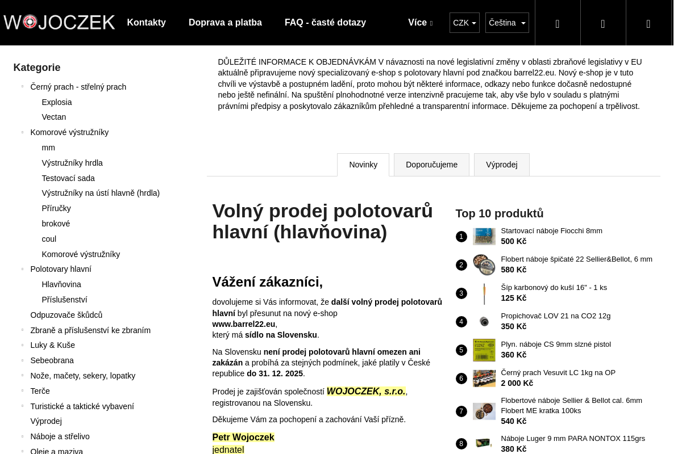Click the WOJOCZEK, s.r.o. highlighted text
Viewport: 682px width, 454px height.
click(x=366, y=391)
